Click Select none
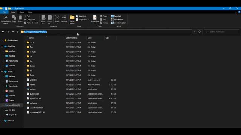 [x=117, y=19]
